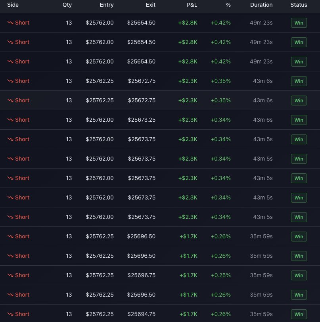The image size is (320, 322).
Task: Click the Win badge in the $25673.25 exit row
Action: pos(299,120)
